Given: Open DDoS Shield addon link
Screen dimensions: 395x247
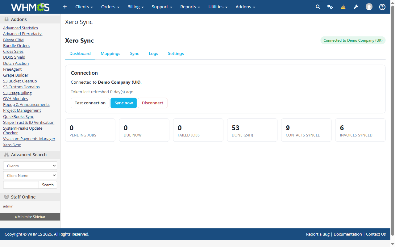Looking at the screenshot, I should (x=14, y=57).
